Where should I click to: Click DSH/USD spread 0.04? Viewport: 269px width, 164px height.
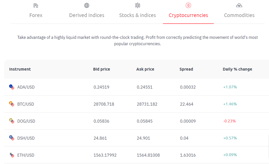pos(184,138)
